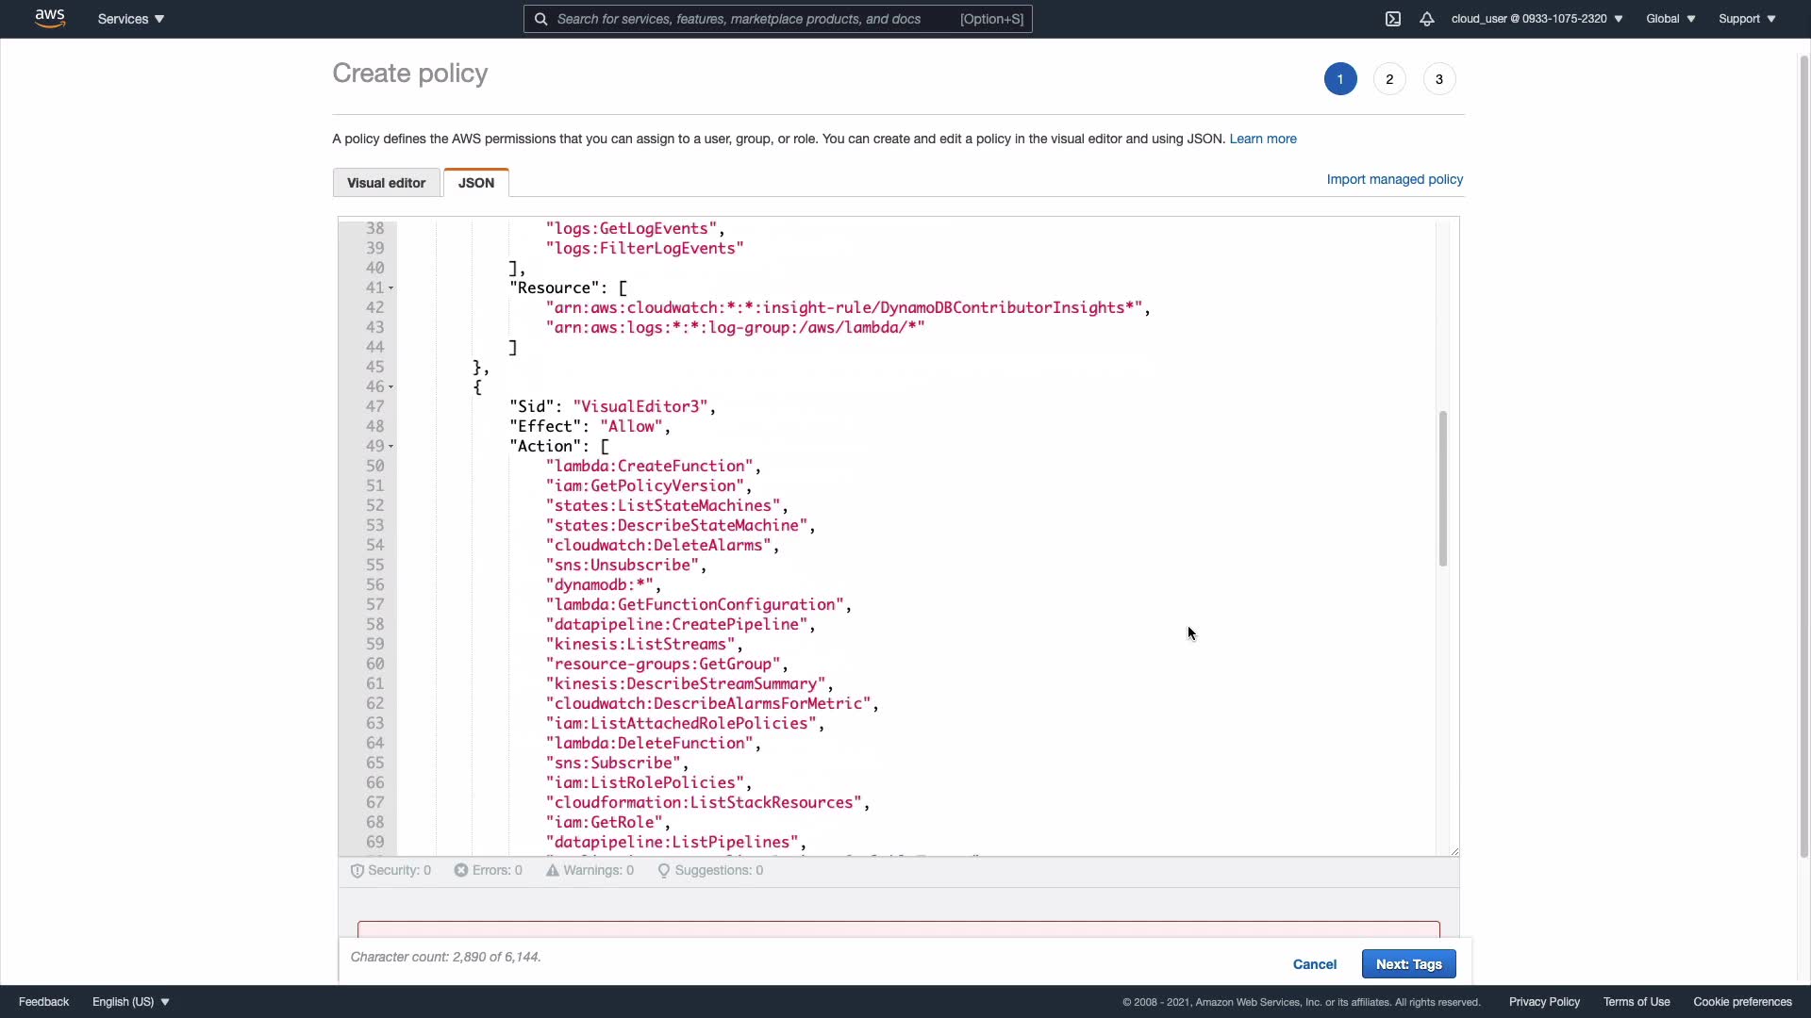Expand the cloud_user account dropdown
The image size is (1811, 1018).
coord(1537,19)
